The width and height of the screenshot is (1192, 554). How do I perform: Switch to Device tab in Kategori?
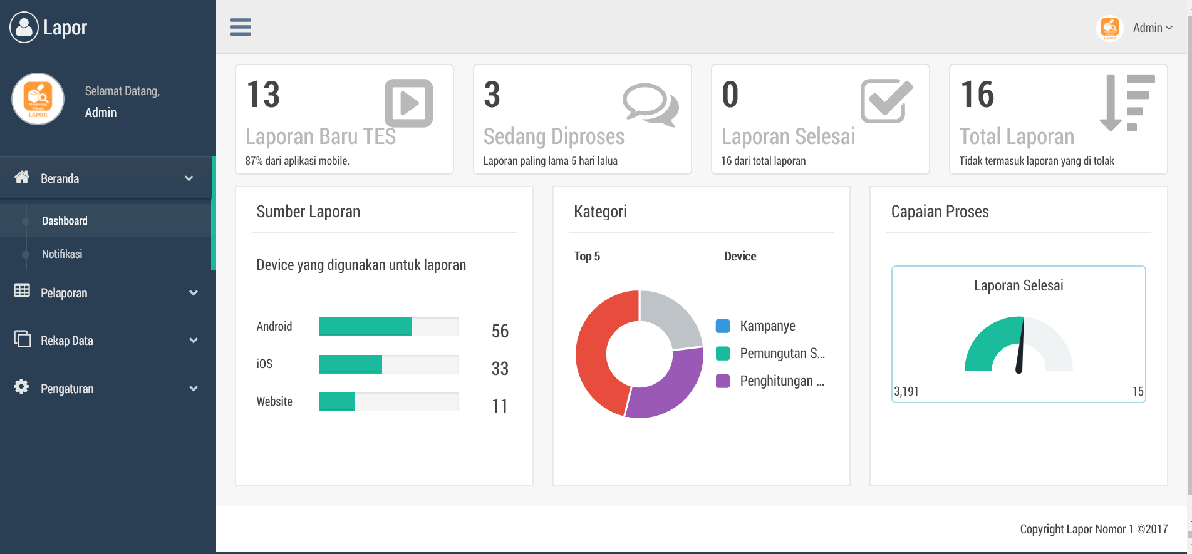(740, 256)
